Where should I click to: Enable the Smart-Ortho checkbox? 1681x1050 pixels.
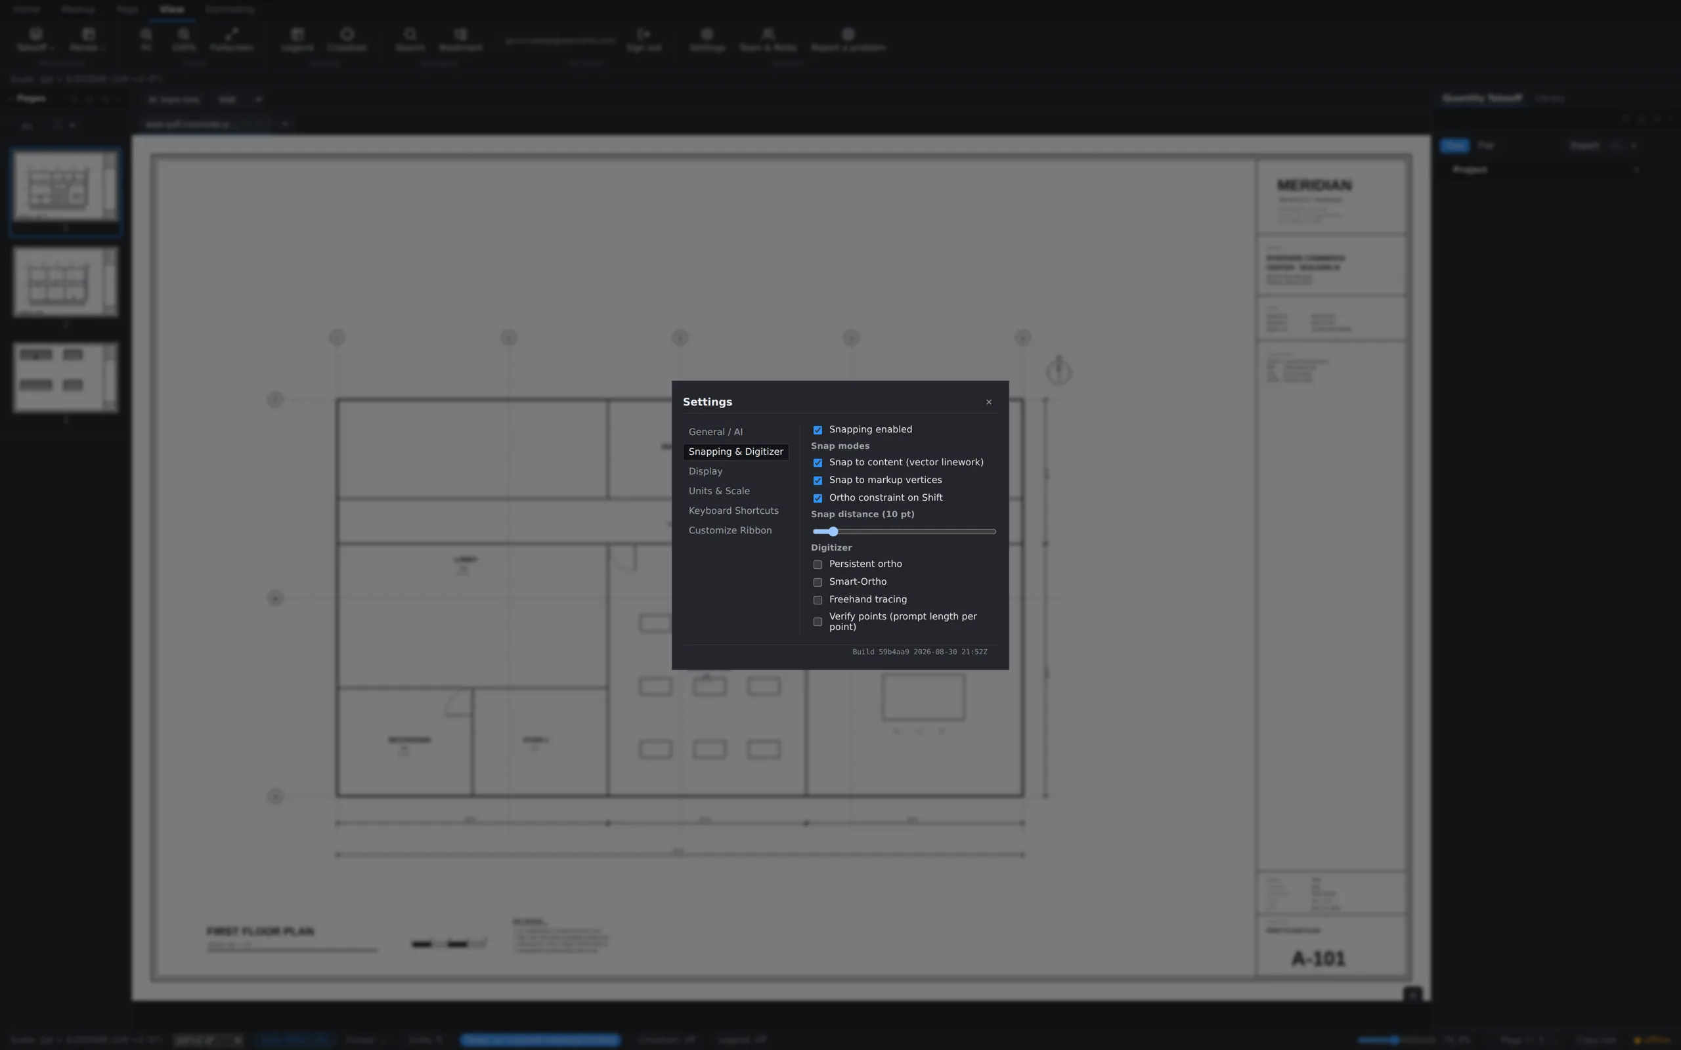point(818,582)
